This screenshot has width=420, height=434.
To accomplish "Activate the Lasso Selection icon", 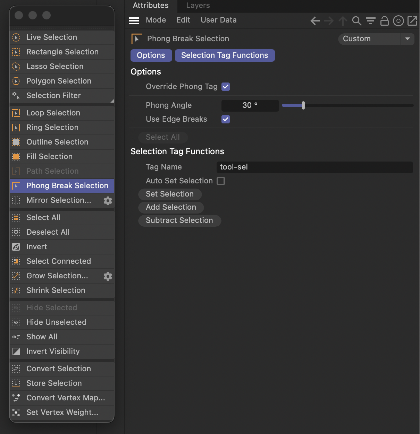I will [16, 67].
